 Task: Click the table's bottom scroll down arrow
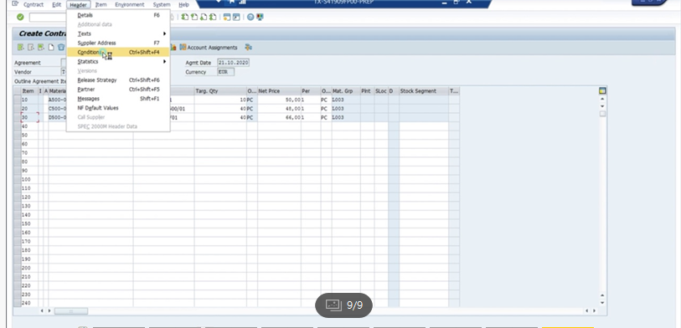pyautogui.click(x=602, y=303)
